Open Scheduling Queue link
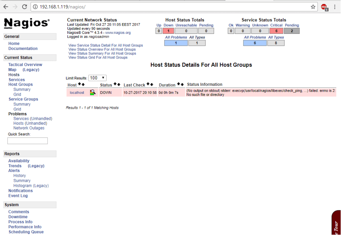 (x=26, y=232)
